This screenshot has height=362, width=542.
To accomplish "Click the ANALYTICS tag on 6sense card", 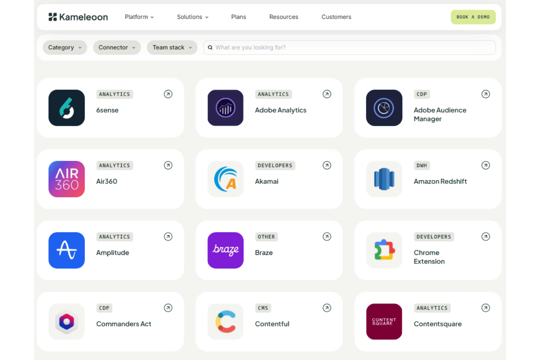I will click(x=115, y=94).
